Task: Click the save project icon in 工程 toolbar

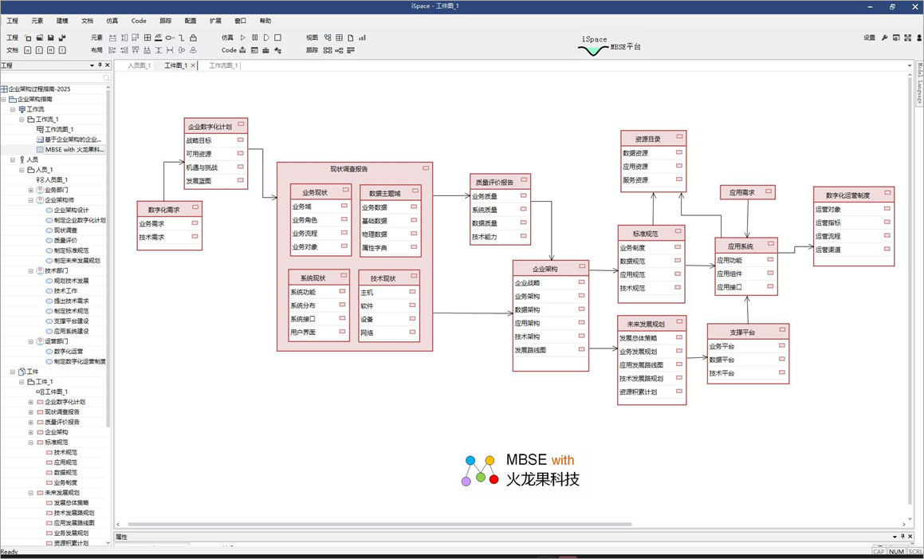Action: click(x=51, y=37)
